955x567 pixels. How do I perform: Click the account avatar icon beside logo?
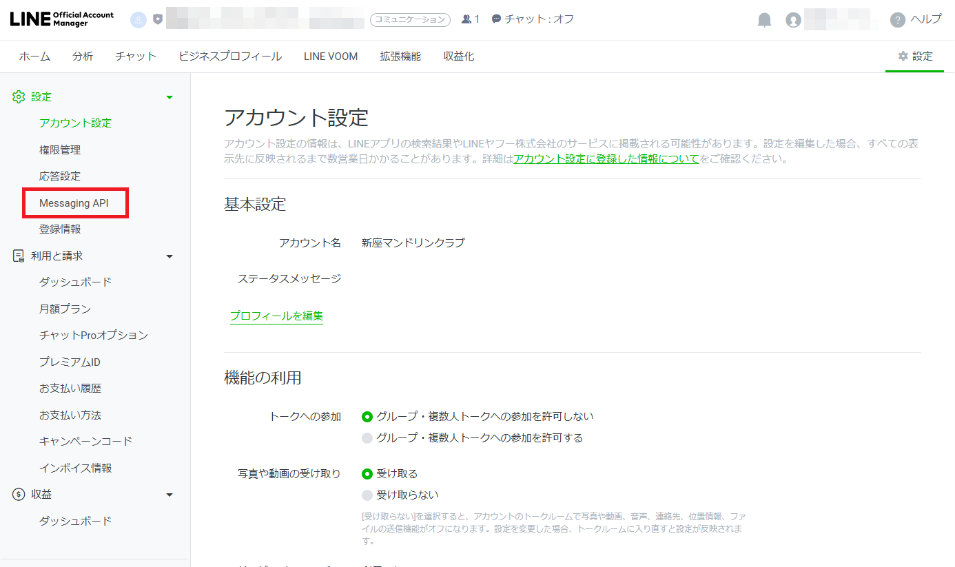pos(138,20)
